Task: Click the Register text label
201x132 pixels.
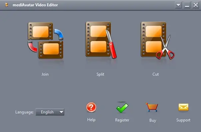Action: 122,120
